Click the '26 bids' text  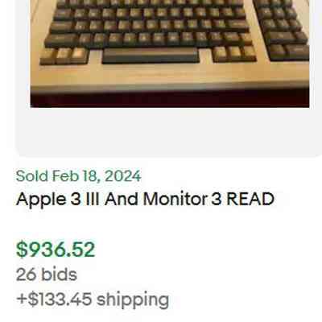(47, 275)
